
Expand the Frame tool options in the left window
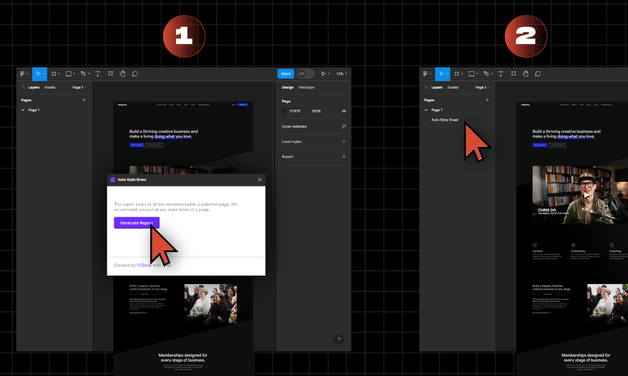pyautogui.click(x=59, y=74)
